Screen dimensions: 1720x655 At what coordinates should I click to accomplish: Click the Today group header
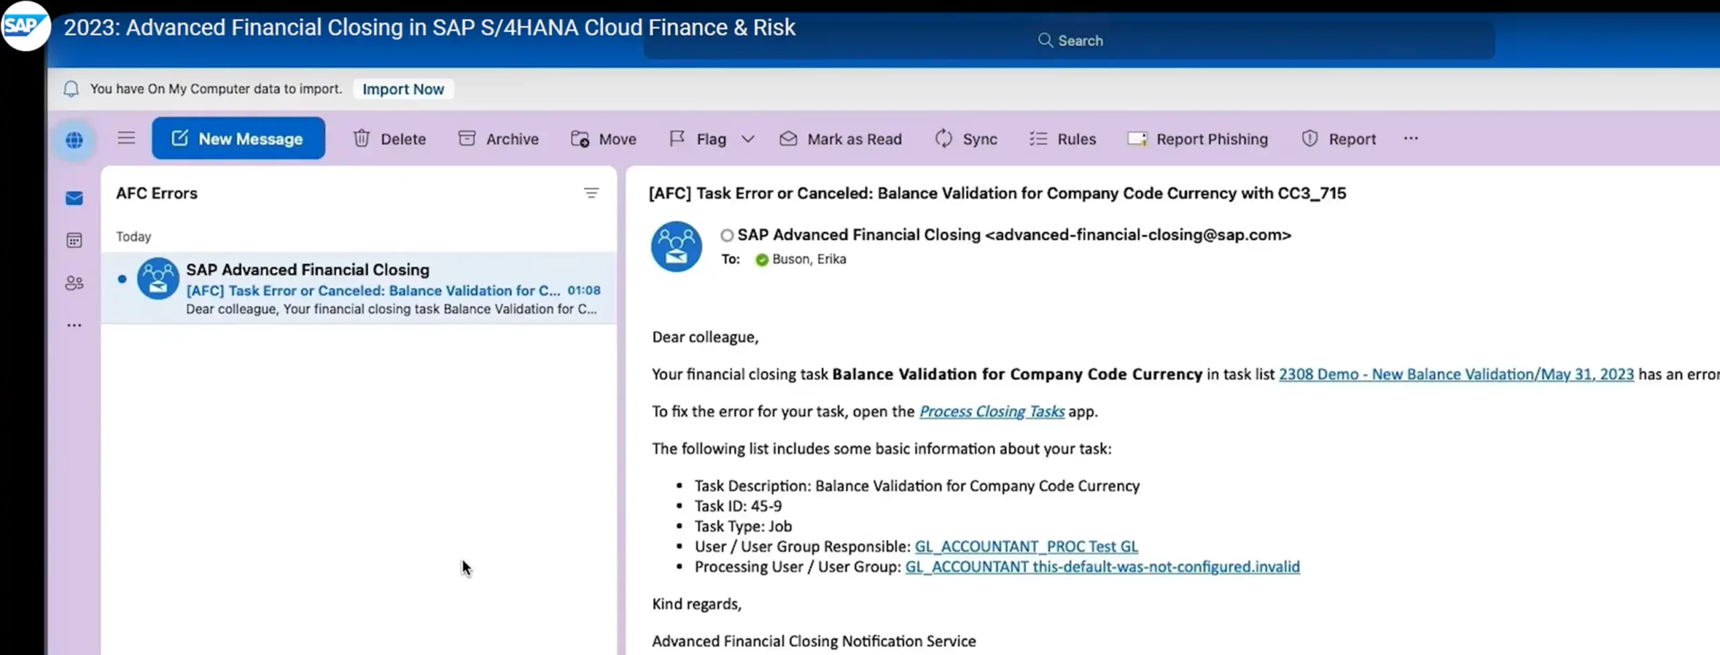click(133, 236)
